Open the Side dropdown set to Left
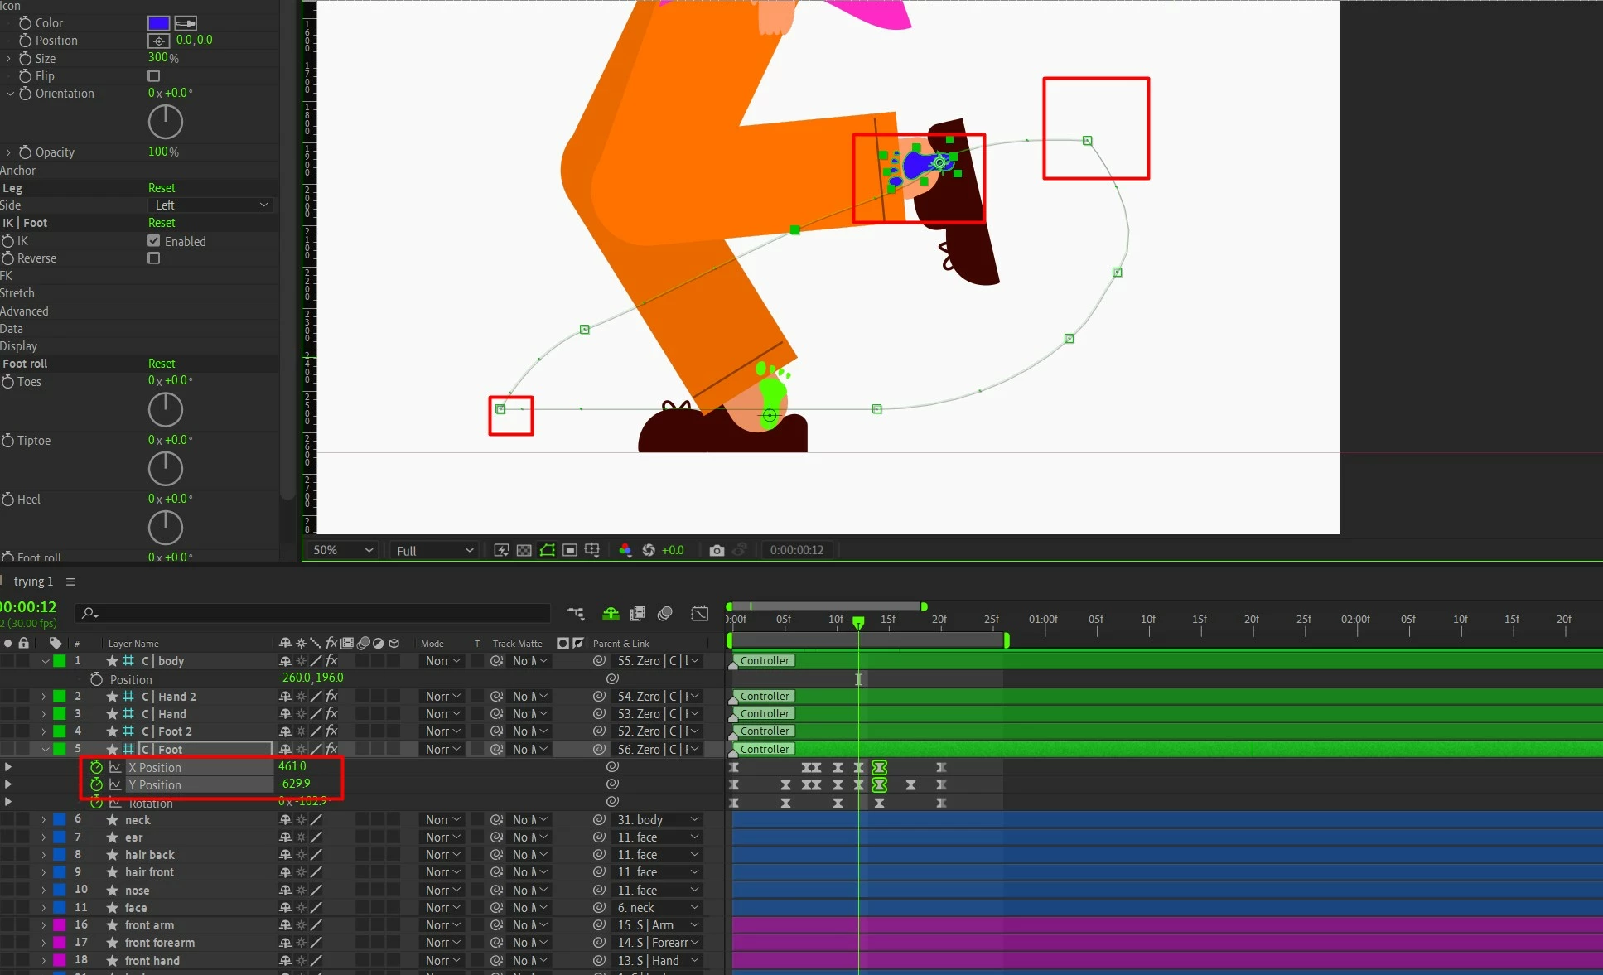The width and height of the screenshot is (1603, 975). [211, 205]
